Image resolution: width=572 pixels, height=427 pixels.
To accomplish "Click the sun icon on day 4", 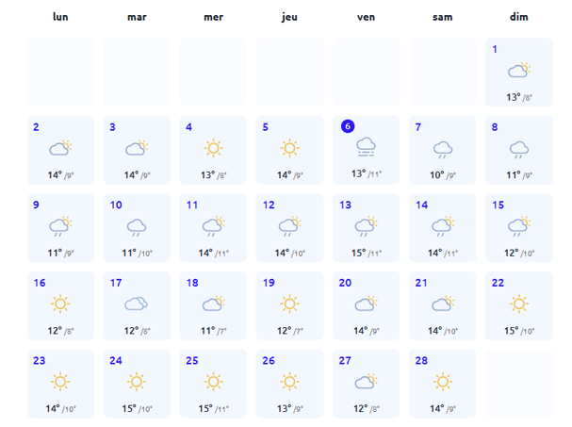I will pos(214,148).
